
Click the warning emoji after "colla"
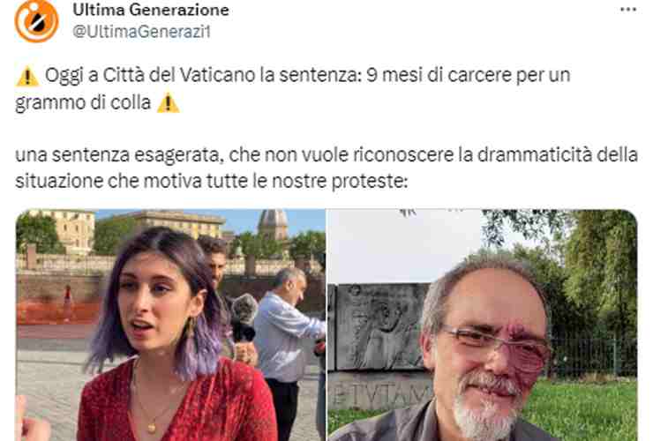pyautogui.click(x=169, y=103)
